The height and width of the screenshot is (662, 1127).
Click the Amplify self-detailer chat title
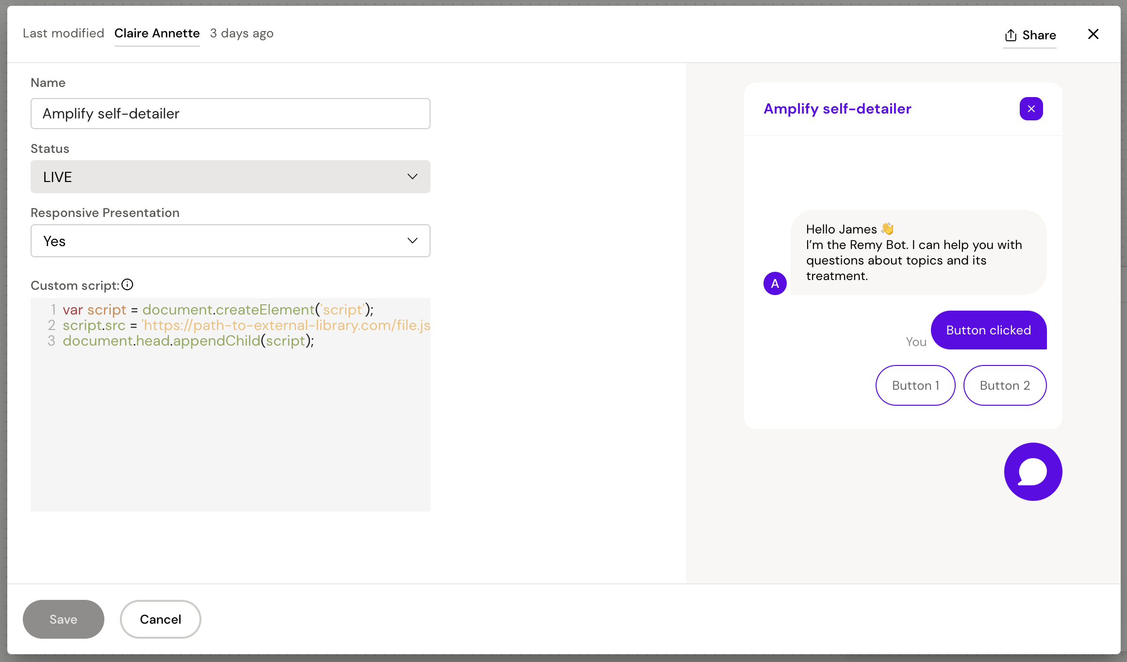point(837,109)
